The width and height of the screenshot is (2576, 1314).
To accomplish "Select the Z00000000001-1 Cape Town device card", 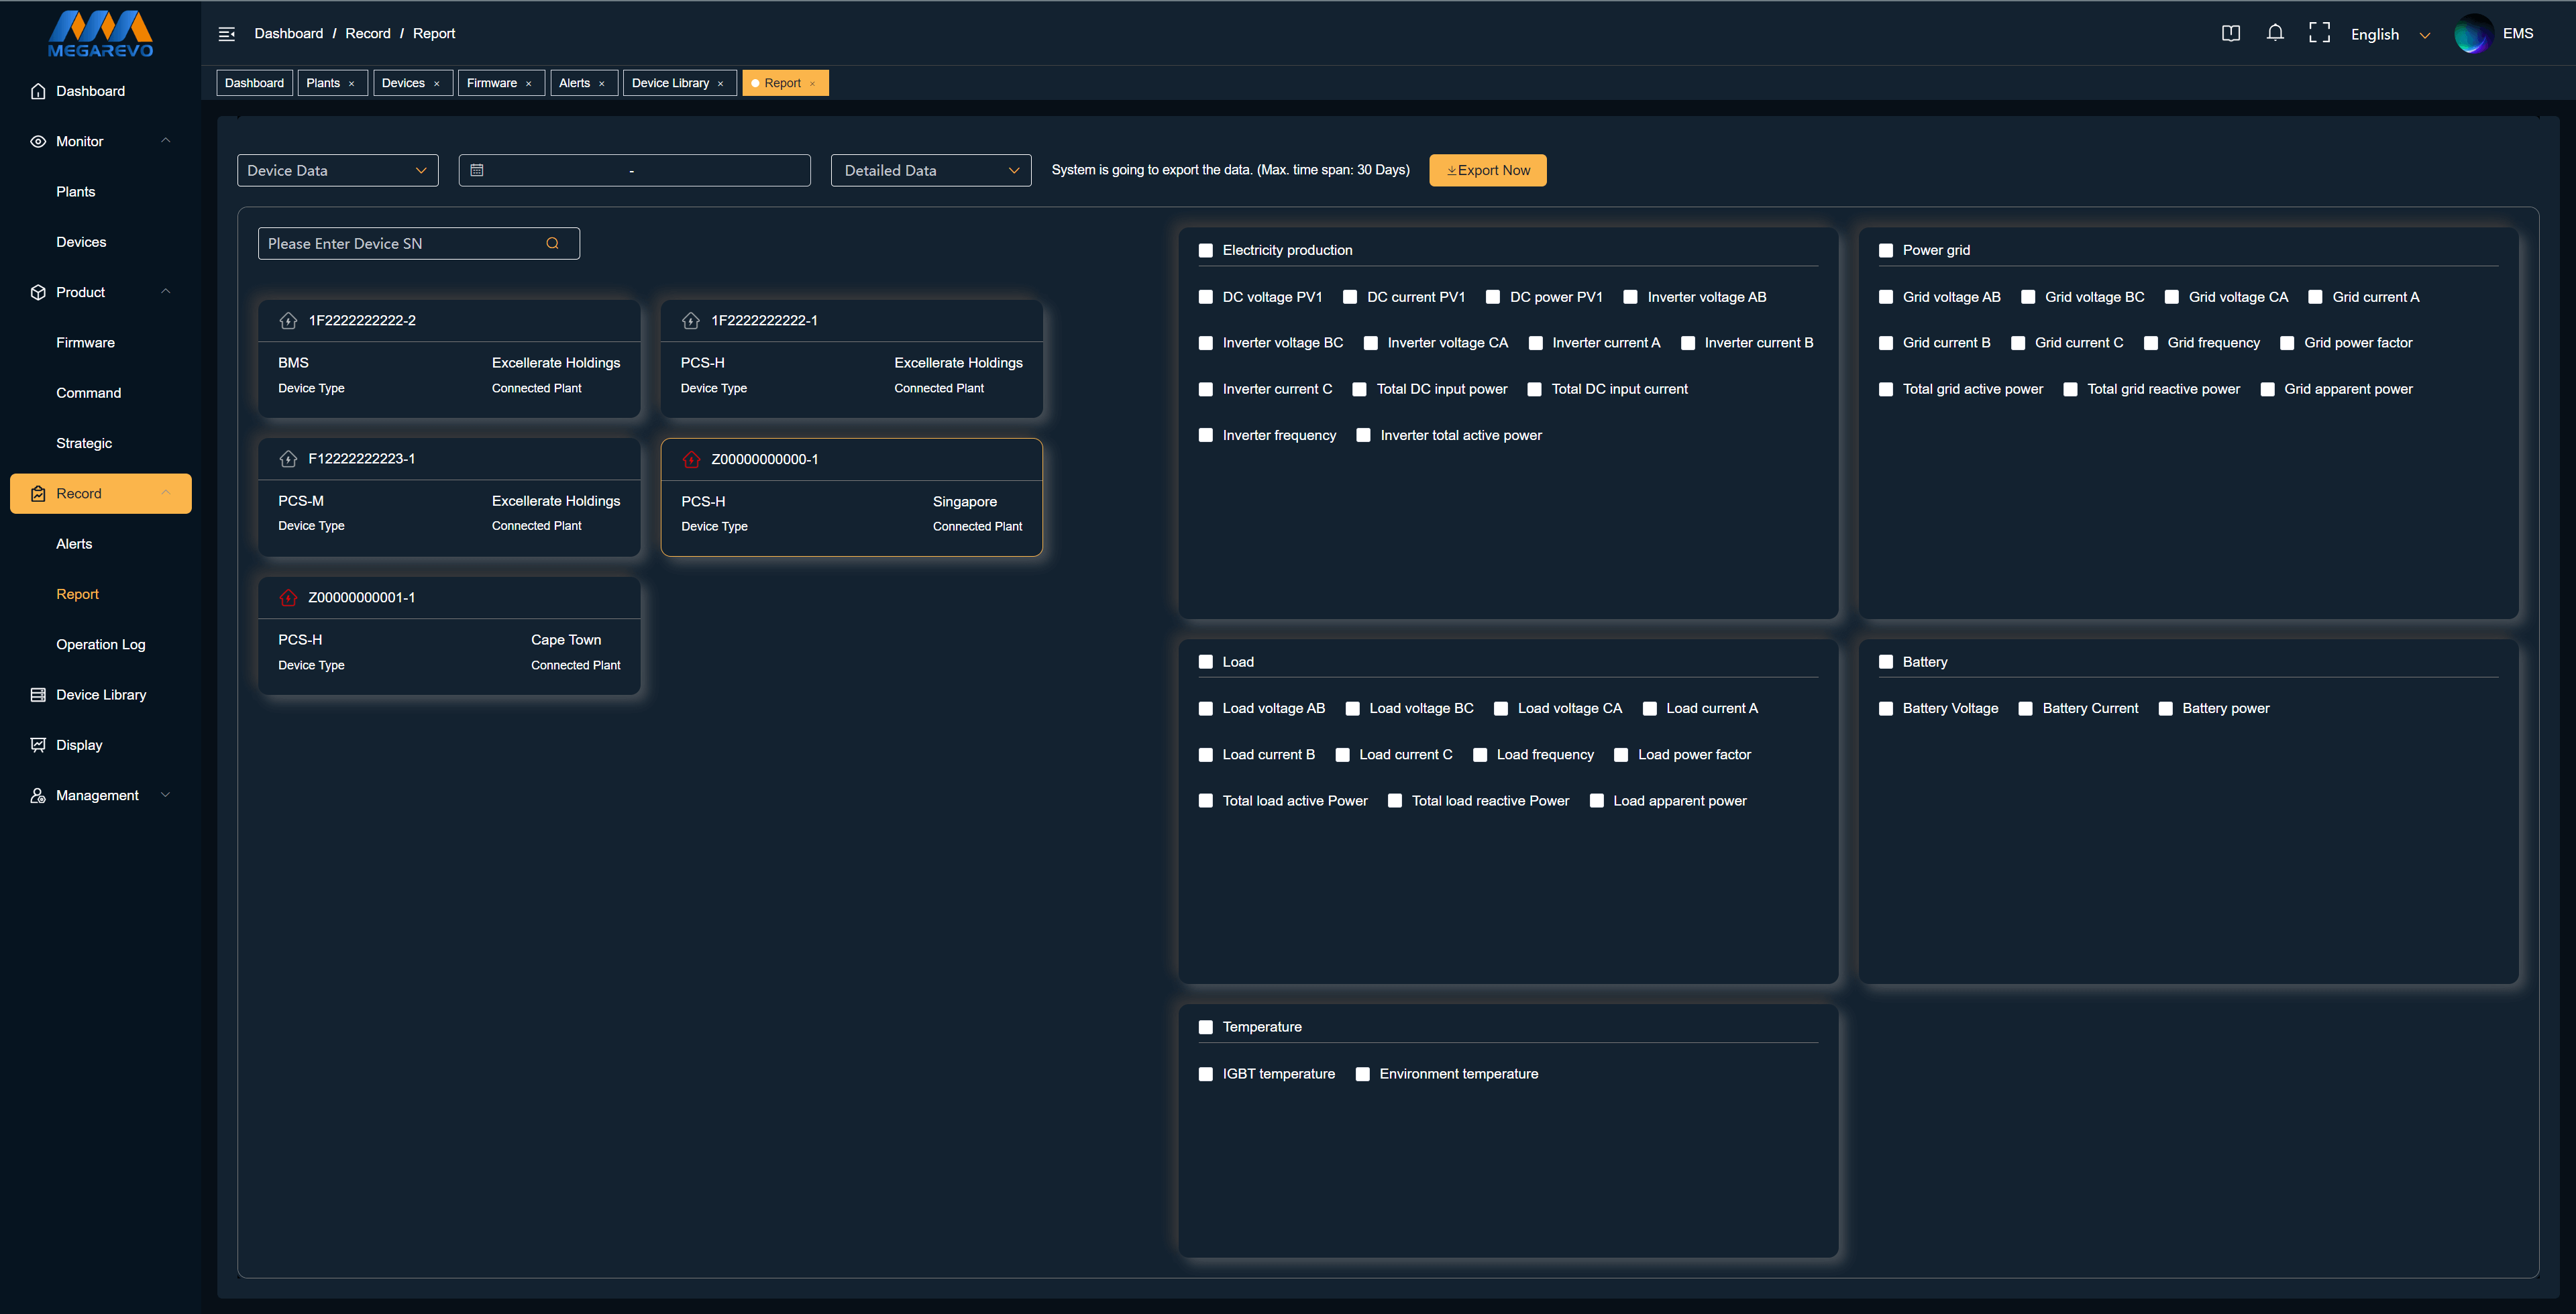I will pos(449,636).
